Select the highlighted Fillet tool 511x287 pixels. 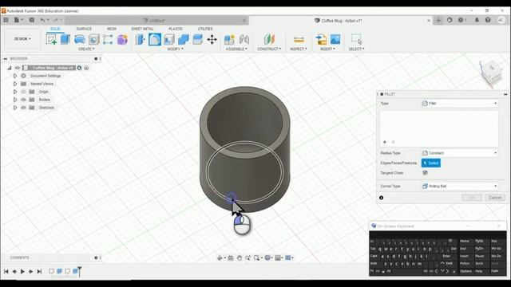tap(155, 39)
